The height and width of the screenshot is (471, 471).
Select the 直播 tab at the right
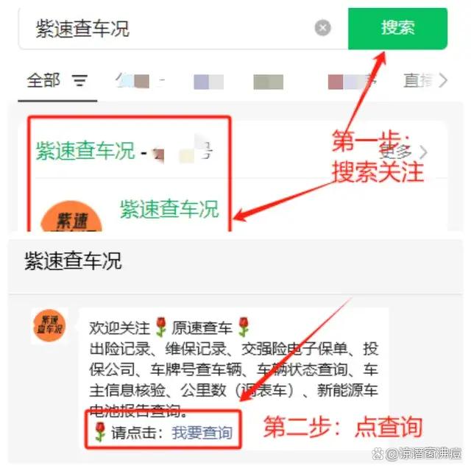pyautogui.click(x=419, y=80)
